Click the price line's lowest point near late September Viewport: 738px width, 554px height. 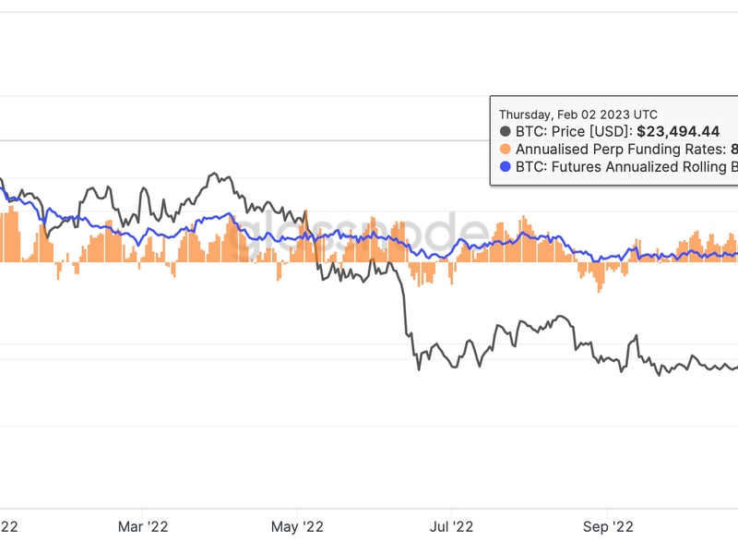[x=659, y=374]
